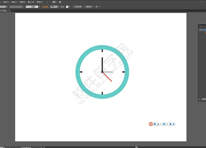
Task: Open the 选择(S) menu
Action: [6, 2]
